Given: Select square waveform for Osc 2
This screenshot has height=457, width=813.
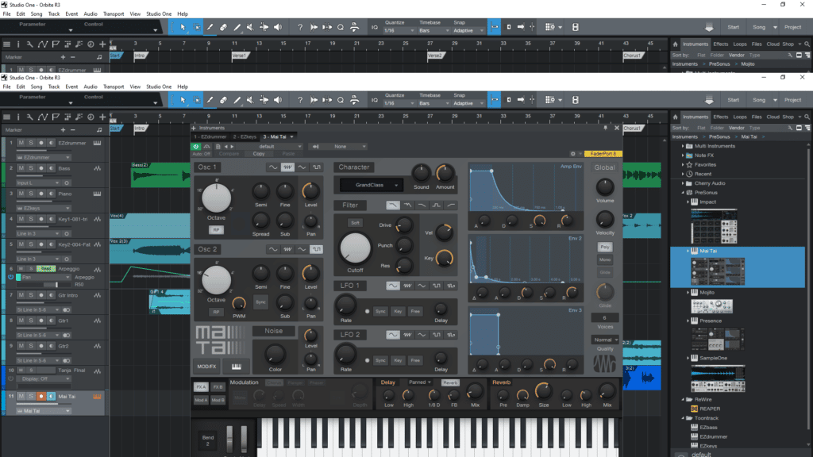Looking at the screenshot, I should point(316,249).
